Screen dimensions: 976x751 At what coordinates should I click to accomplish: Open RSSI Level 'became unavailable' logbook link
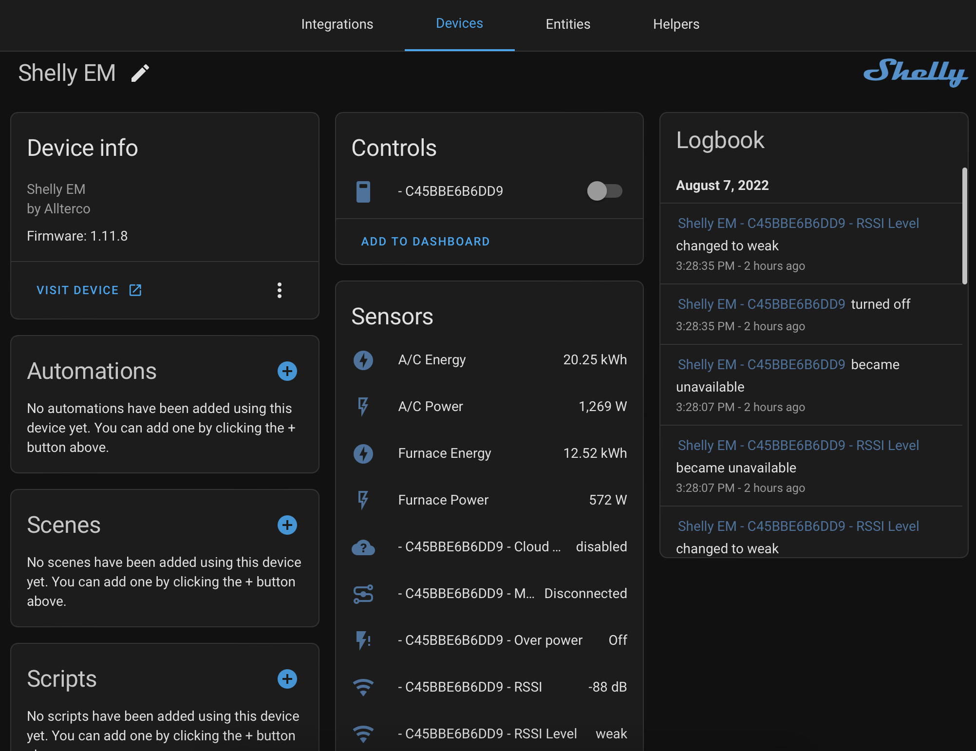pyautogui.click(x=798, y=445)
